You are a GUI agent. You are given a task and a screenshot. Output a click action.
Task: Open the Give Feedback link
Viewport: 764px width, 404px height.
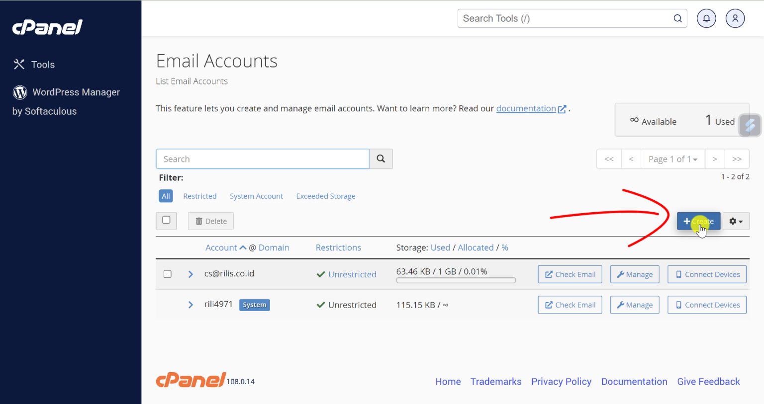708,381
